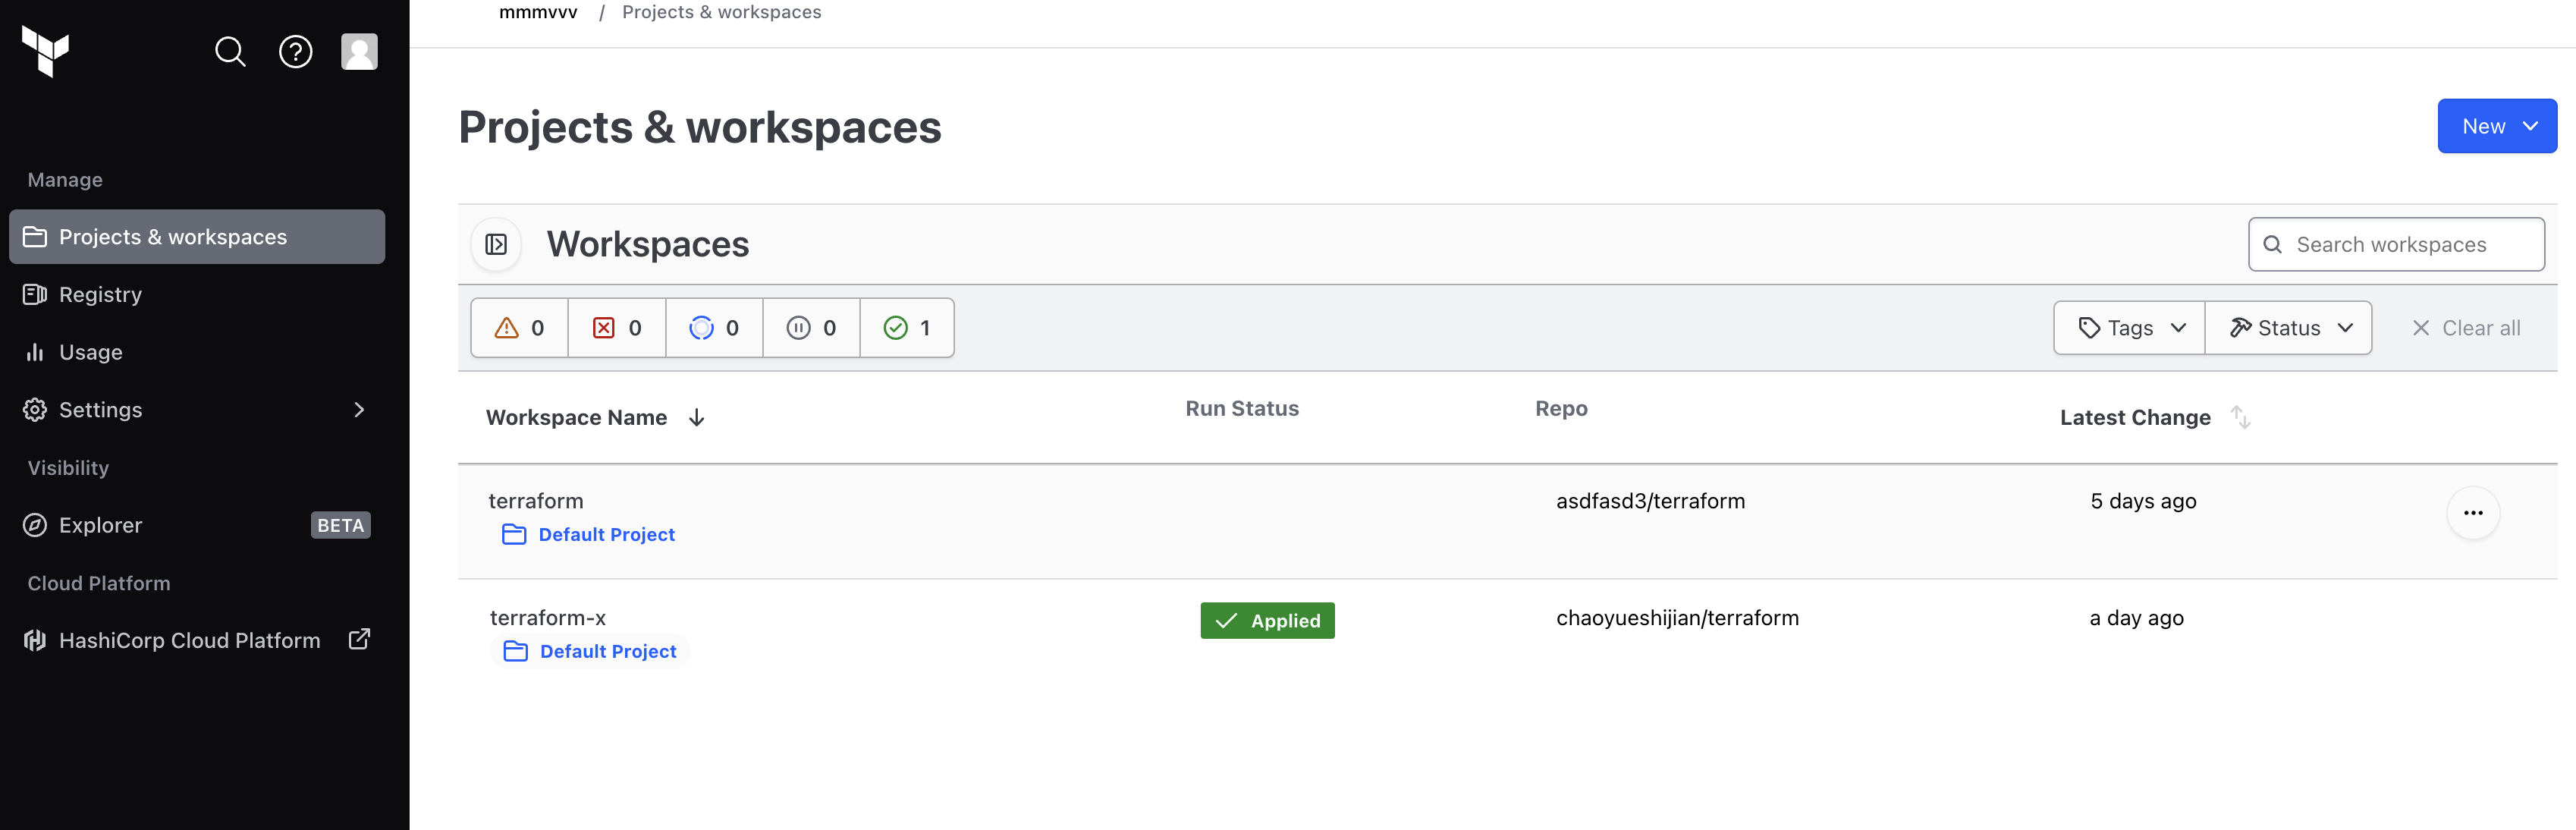The image size is (2576, 830).
Task: Toggle the on-hold runs filter
Action: coord(811,328)
